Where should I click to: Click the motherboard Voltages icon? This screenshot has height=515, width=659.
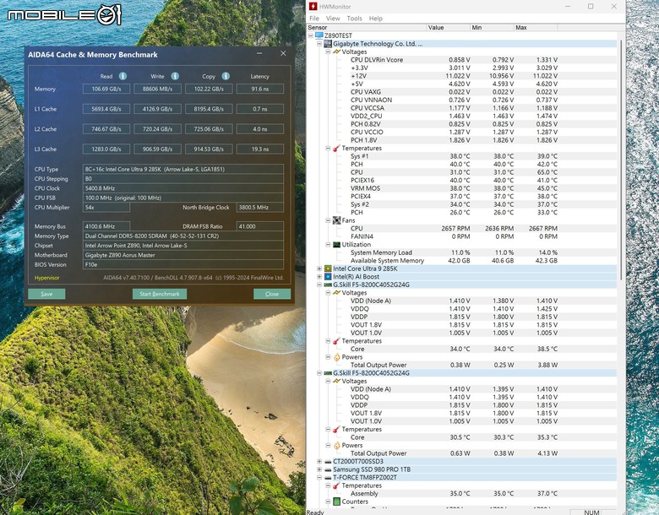(x=336, y=51)
